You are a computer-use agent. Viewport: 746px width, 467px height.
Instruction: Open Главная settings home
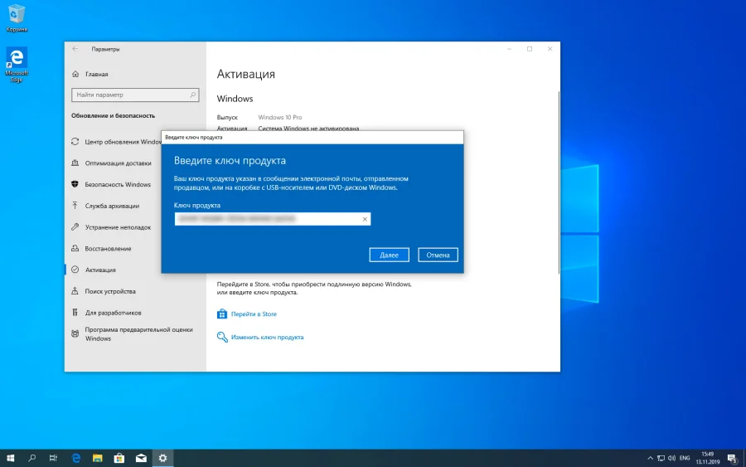pos(96,74)
